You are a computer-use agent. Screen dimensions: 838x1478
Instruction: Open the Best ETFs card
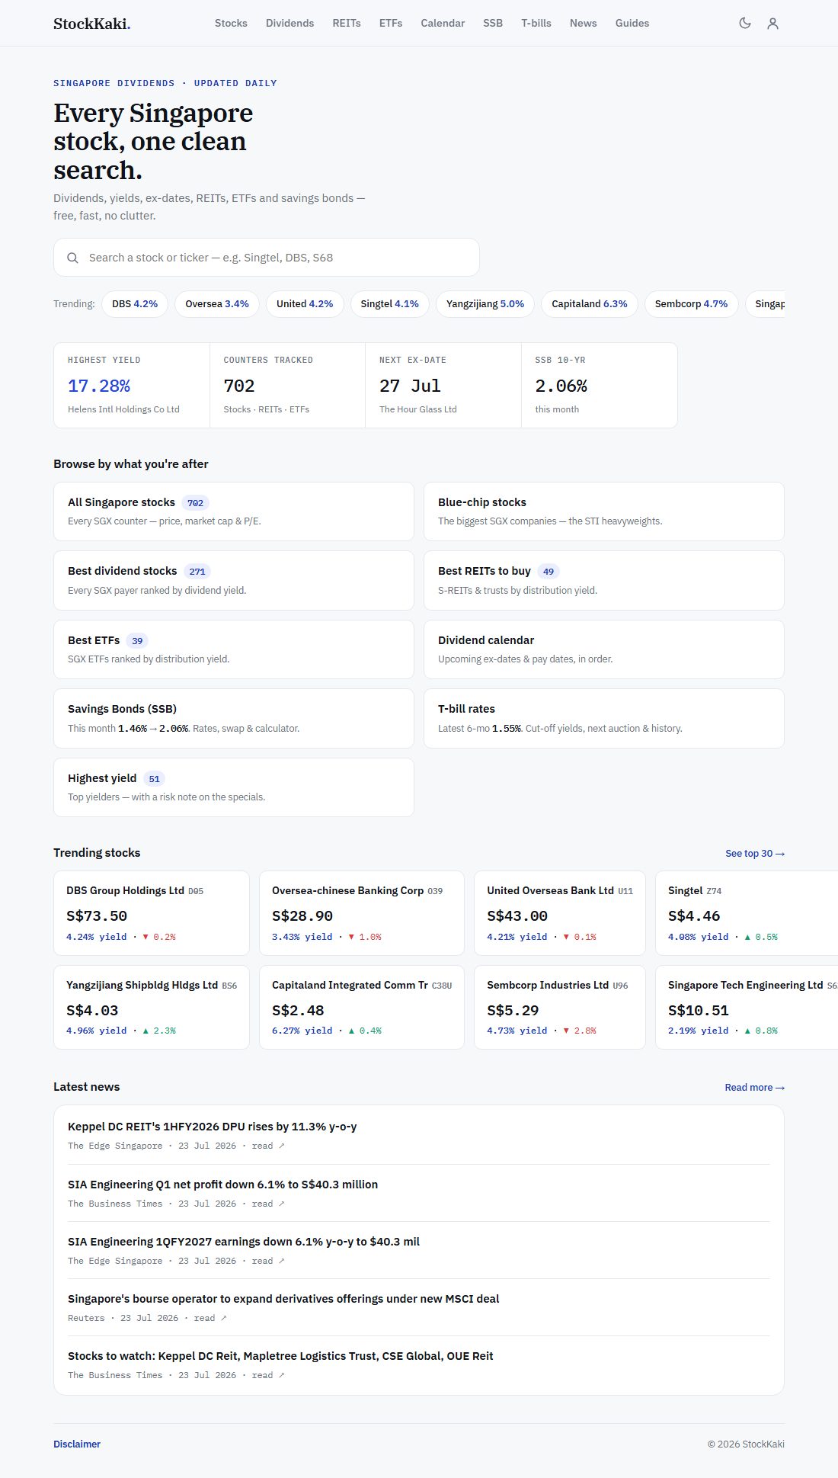pos(234,649)
